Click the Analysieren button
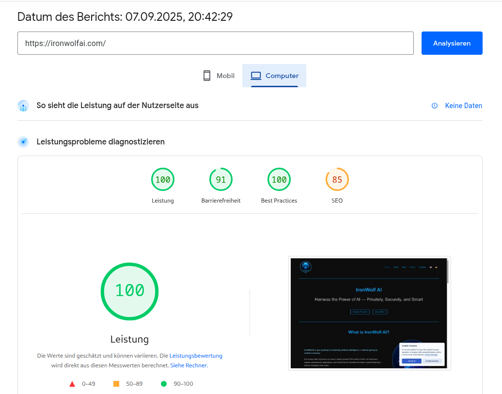 click(452, 43)
